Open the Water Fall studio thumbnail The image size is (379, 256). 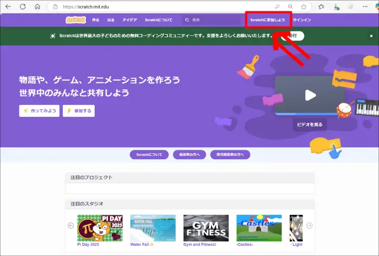coord(153,228)
